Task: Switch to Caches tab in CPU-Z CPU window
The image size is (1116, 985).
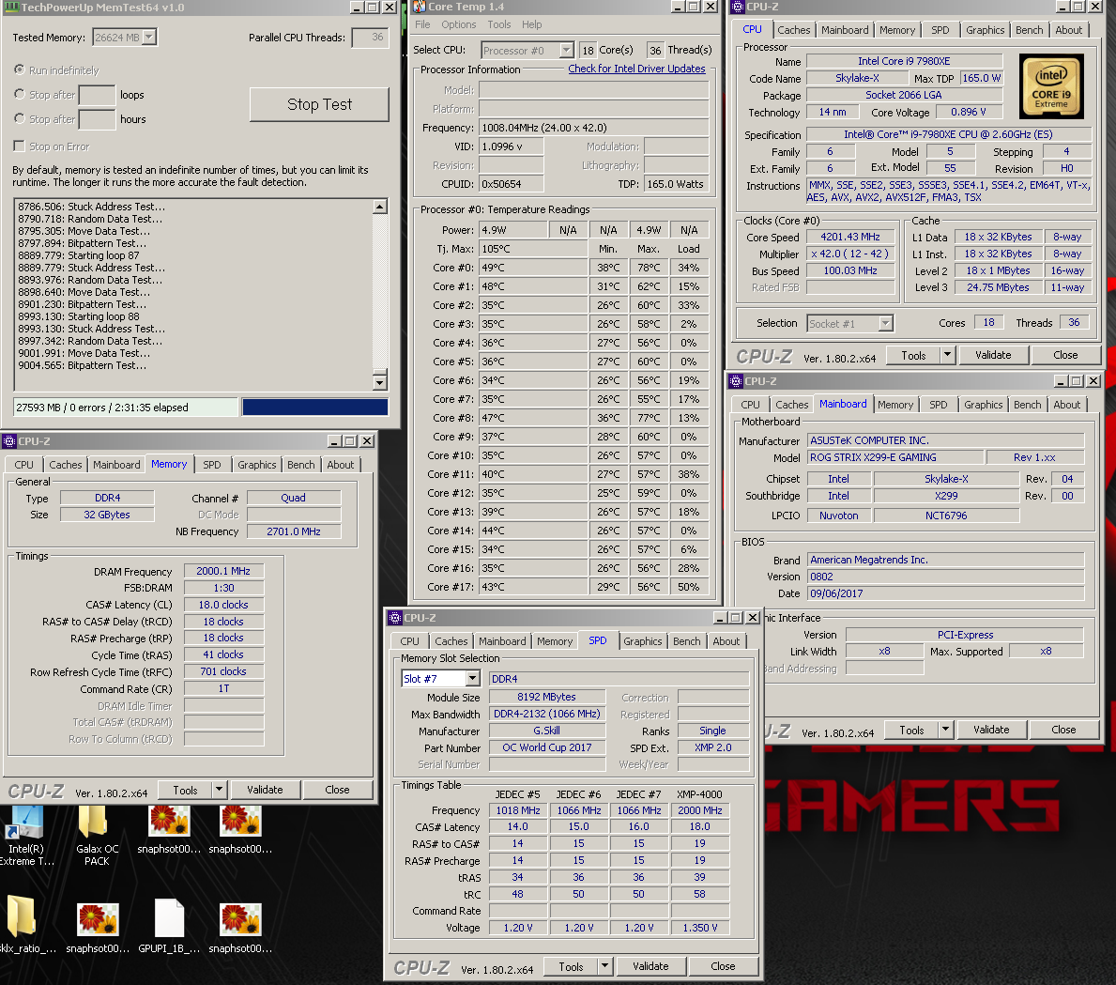Action: point(793,30)
